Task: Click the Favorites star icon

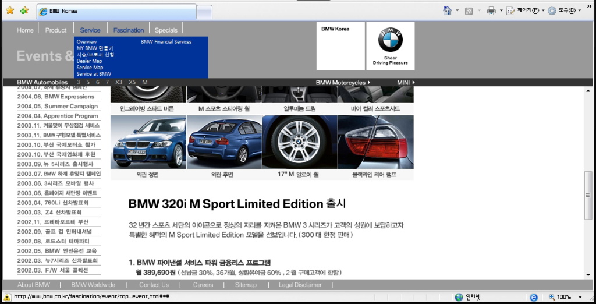Action: click(x=10, y=10)
